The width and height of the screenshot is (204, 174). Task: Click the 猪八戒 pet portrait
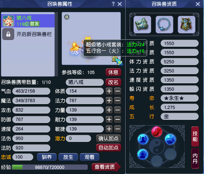[8, 21]
